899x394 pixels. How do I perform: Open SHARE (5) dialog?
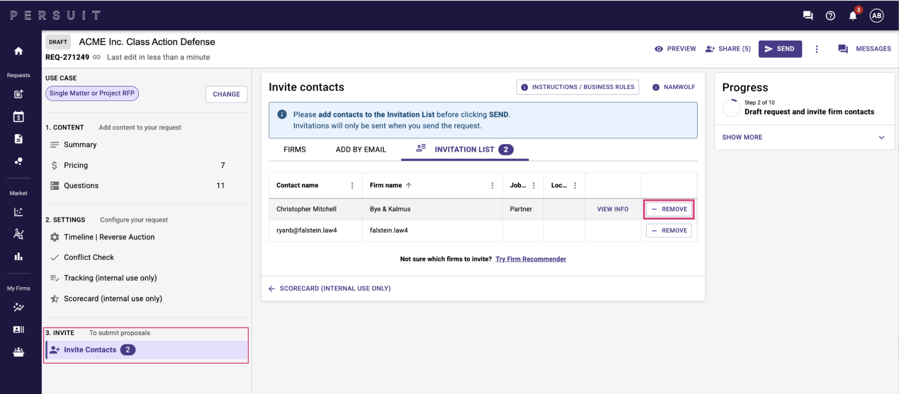tap(728, 49)
